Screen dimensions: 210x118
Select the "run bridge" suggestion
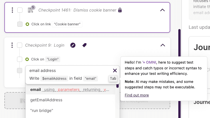pyautogui.click(x=42, y=111)
